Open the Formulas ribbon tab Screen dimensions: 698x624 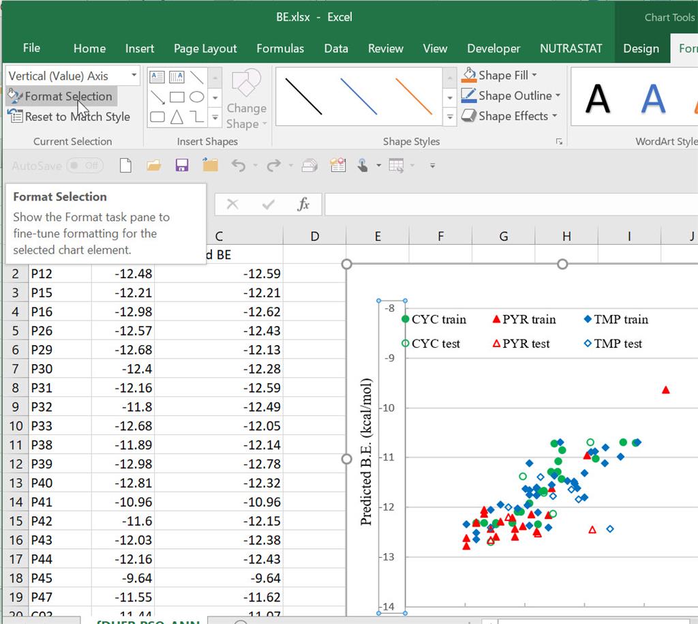click(280, 48)
